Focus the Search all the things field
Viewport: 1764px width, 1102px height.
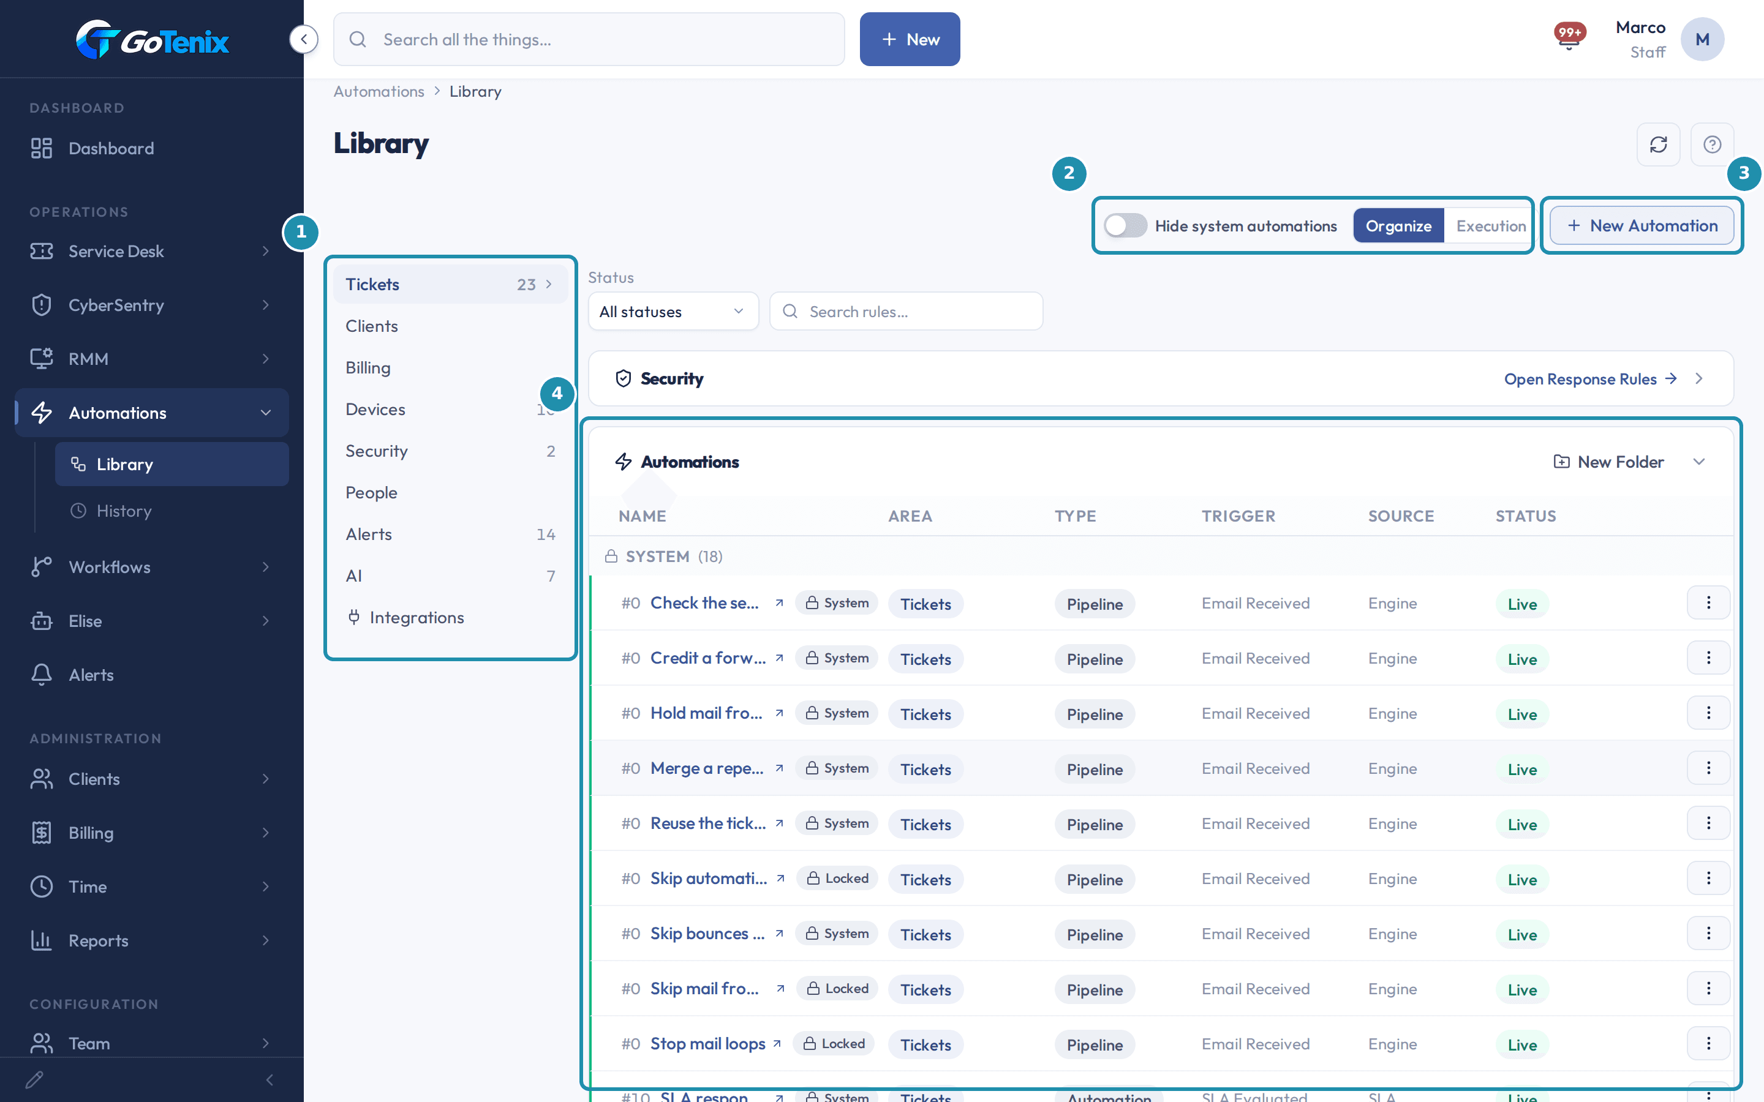tap(589, 39)
